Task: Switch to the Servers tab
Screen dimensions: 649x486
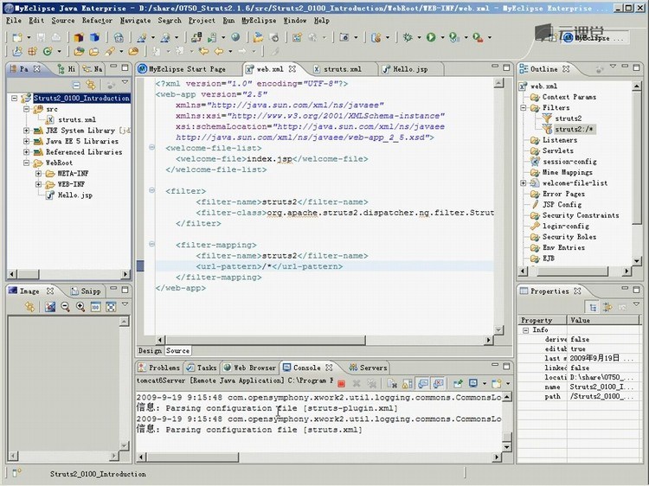Action: [x=368, y=368]
